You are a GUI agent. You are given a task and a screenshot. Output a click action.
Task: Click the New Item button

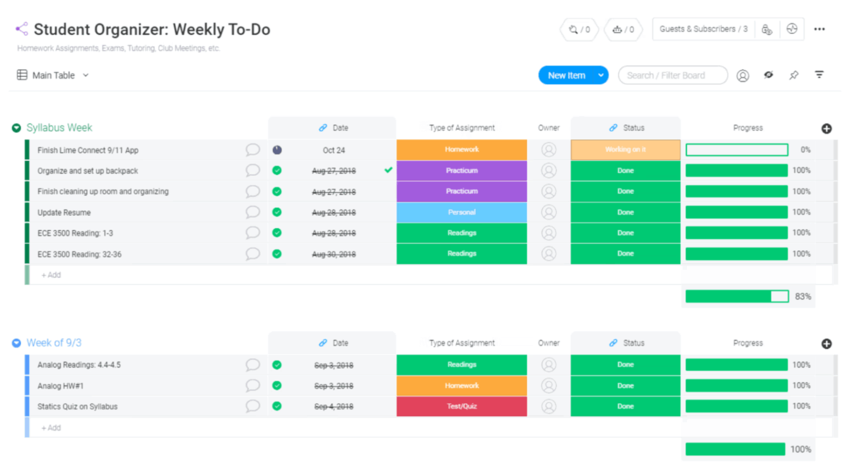pos(566,76)
